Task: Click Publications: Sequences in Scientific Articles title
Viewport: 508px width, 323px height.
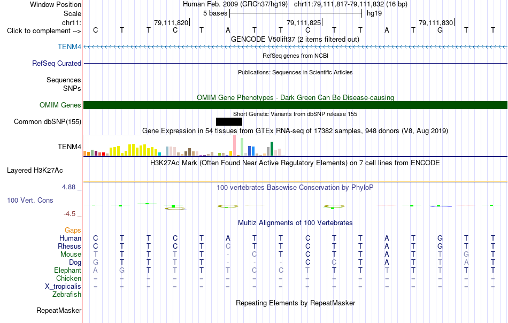Action: [295, 72]
